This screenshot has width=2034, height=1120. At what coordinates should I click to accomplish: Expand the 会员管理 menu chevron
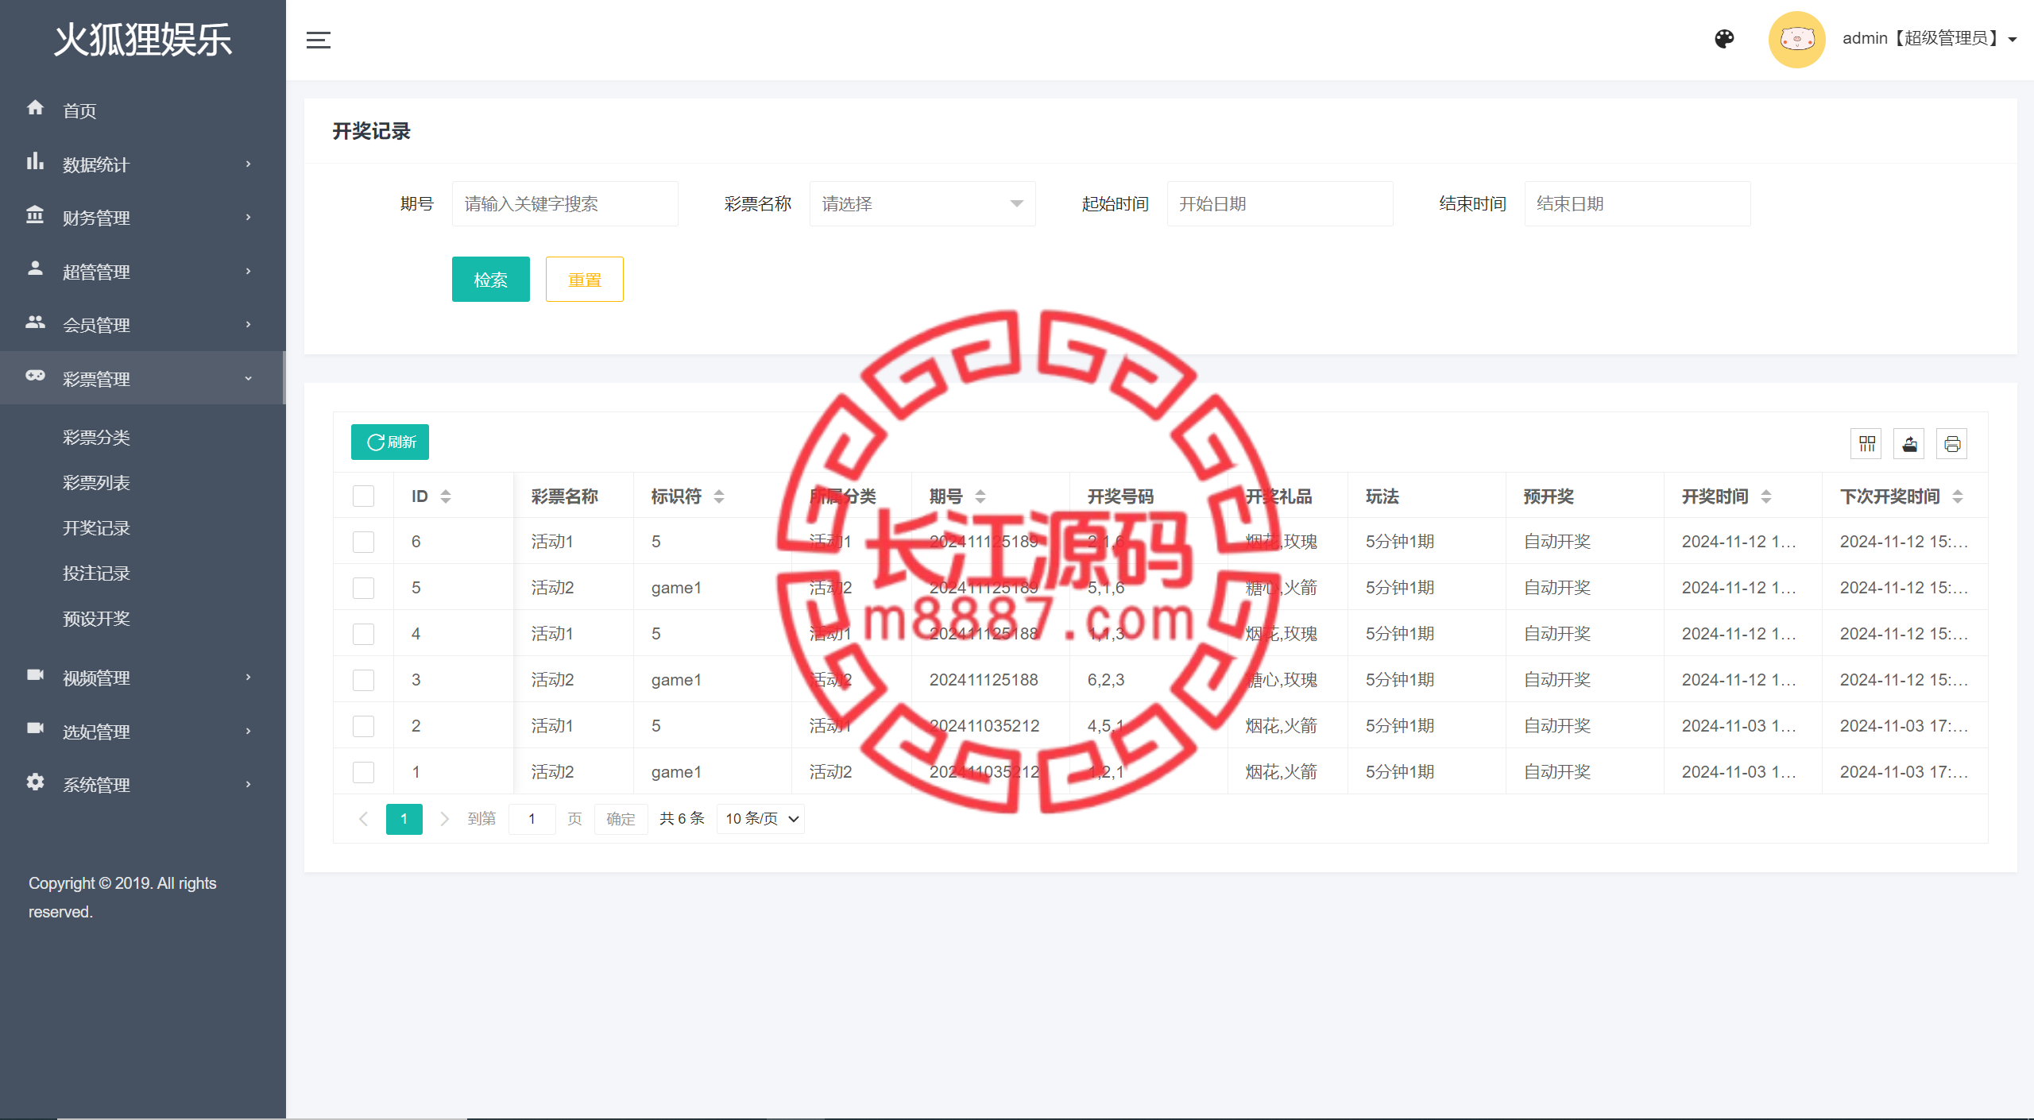click(x=248, y=324)
